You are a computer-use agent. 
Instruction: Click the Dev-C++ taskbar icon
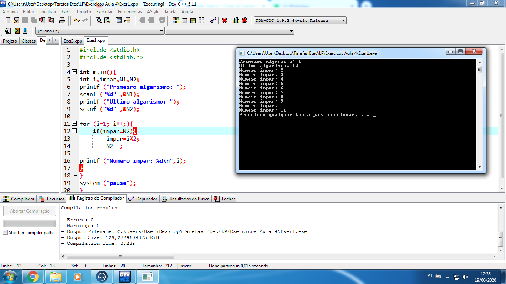pyautogui.click(x=125, y=276)
